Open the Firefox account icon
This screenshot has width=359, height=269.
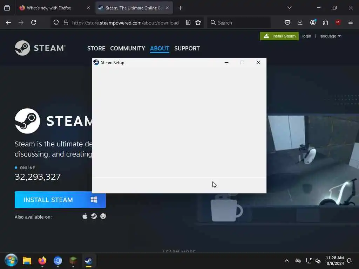coord(313,22)
